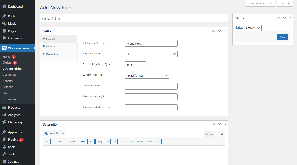Click the Posts pin icon
Viewport: 297px width, 165px height.
coord(4,16)
